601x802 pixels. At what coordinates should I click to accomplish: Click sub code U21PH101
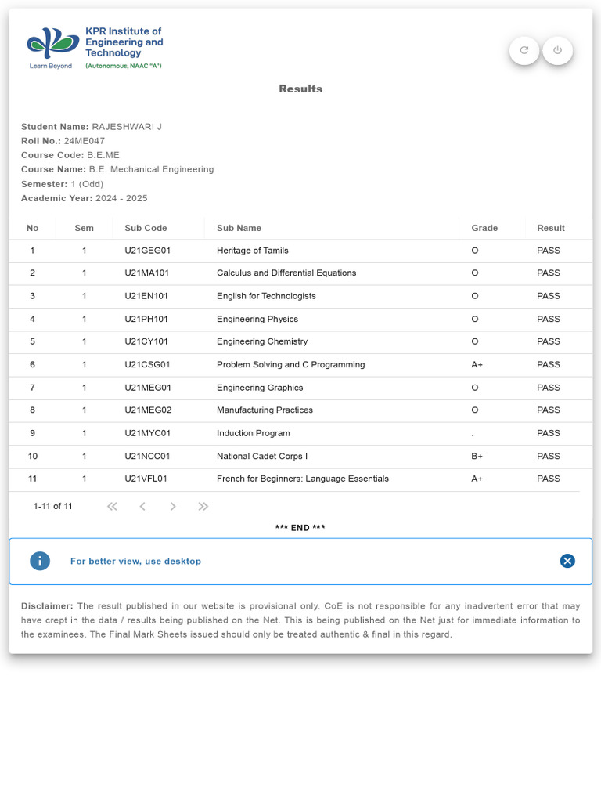146,320
